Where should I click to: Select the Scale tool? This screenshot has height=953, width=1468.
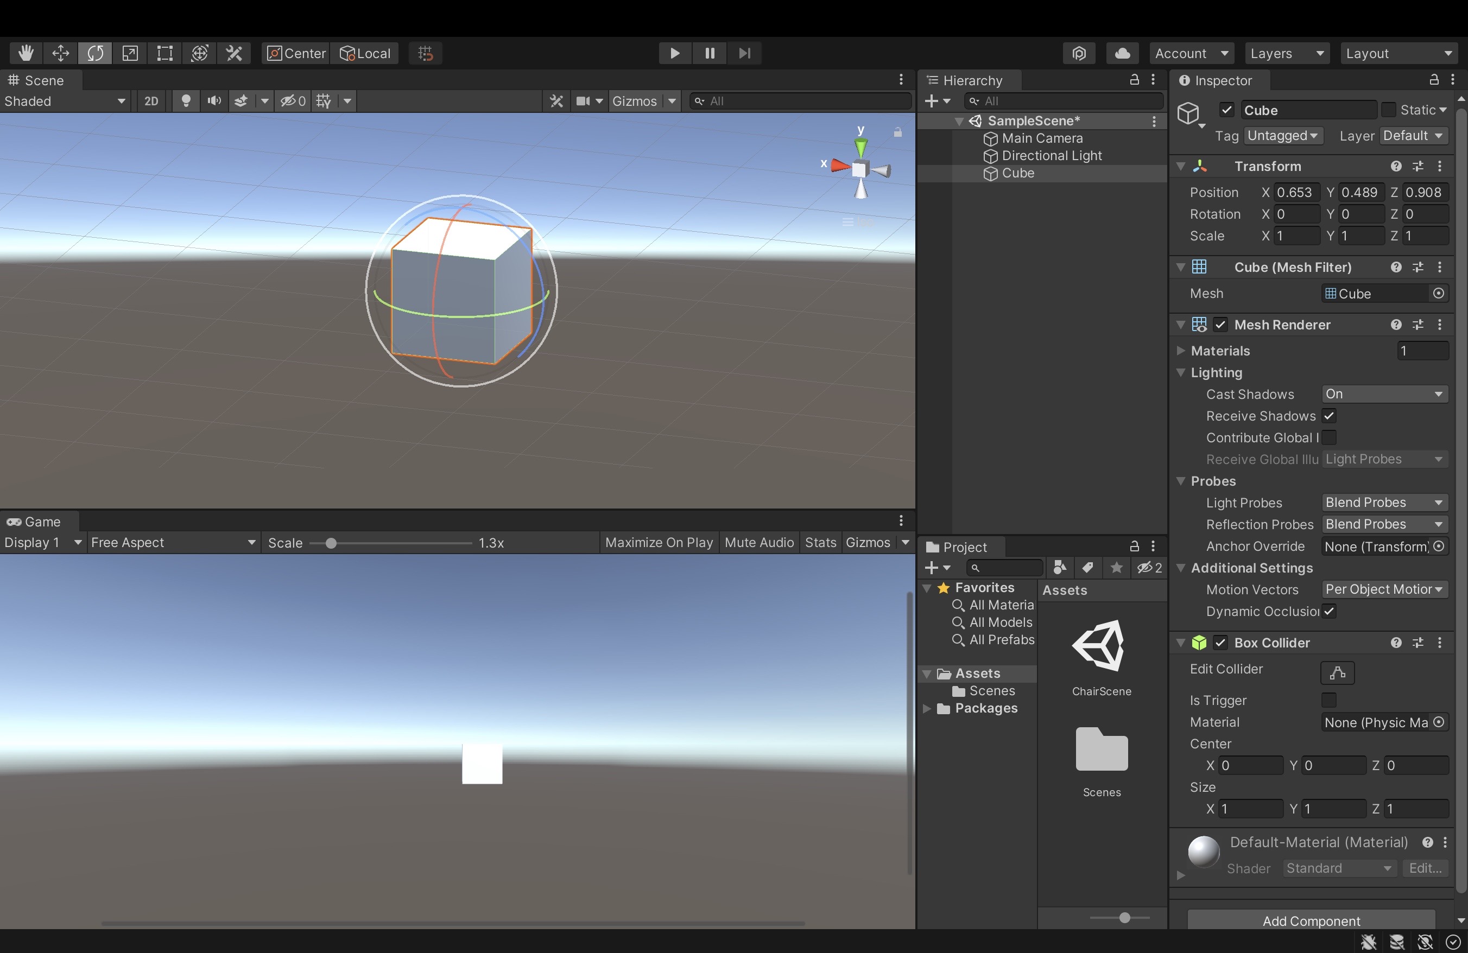(x=130, y=53)
